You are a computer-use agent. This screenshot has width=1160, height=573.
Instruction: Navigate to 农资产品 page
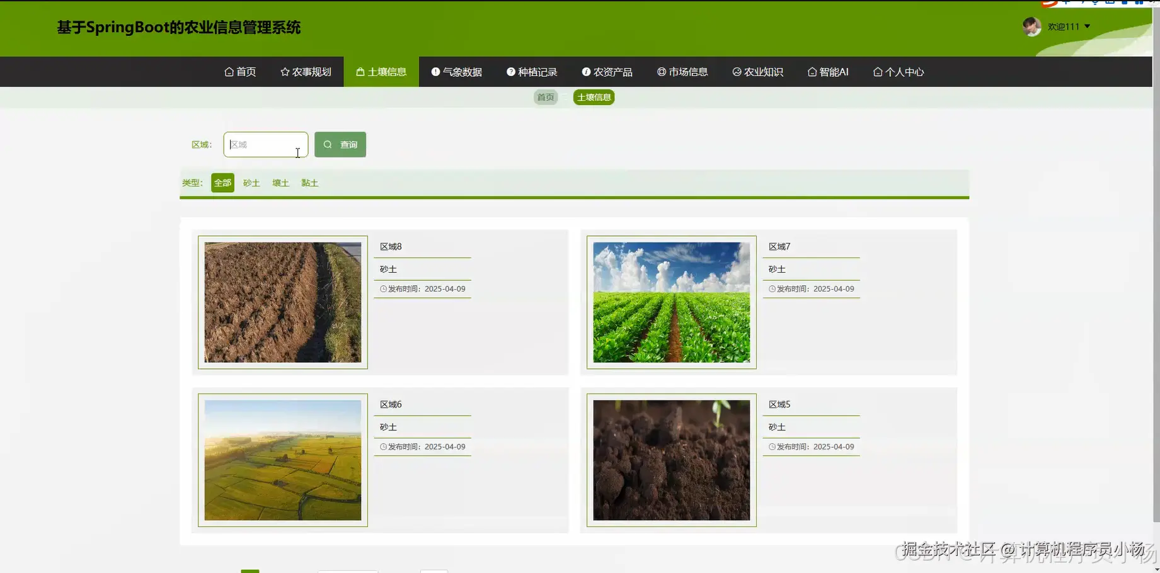607,72
